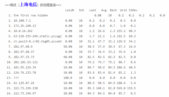Click the Wrst column header
Screen dimensions: 169x97
click(124, 10)
